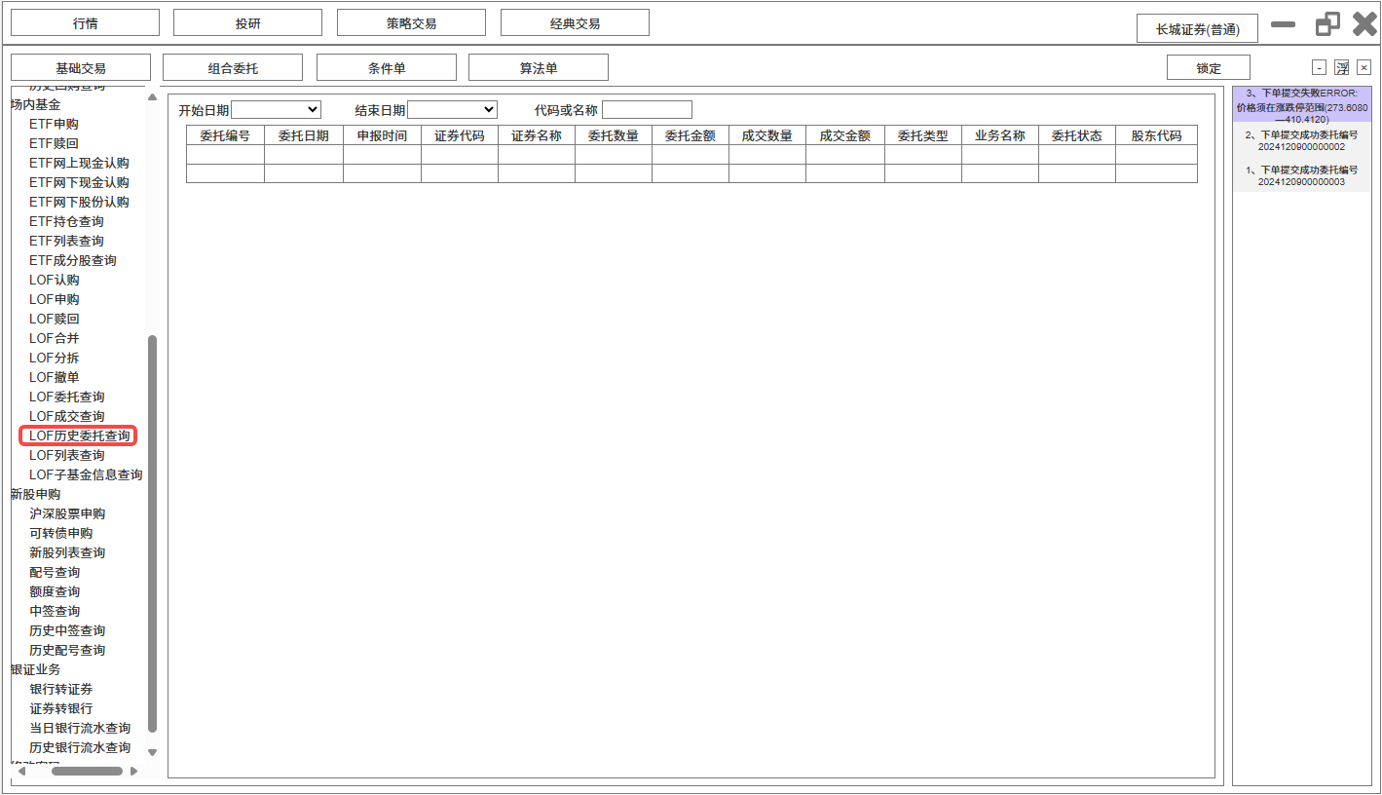The height and width of the screenshot is (795, 1382).
Task: Click the 代码或名称 input field
Action: (x=647, y=110)
